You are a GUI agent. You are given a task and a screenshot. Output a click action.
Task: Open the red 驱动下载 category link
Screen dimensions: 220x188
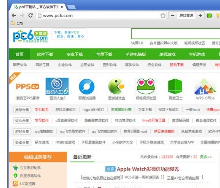coord(177,65)
